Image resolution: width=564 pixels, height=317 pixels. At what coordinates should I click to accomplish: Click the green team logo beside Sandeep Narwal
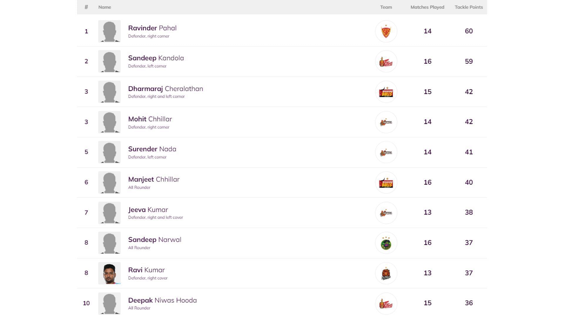click(386, 243)
